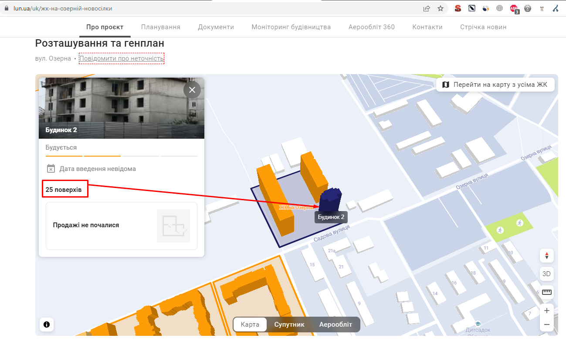Close the Будинок 2 info card

click(192, 90)
